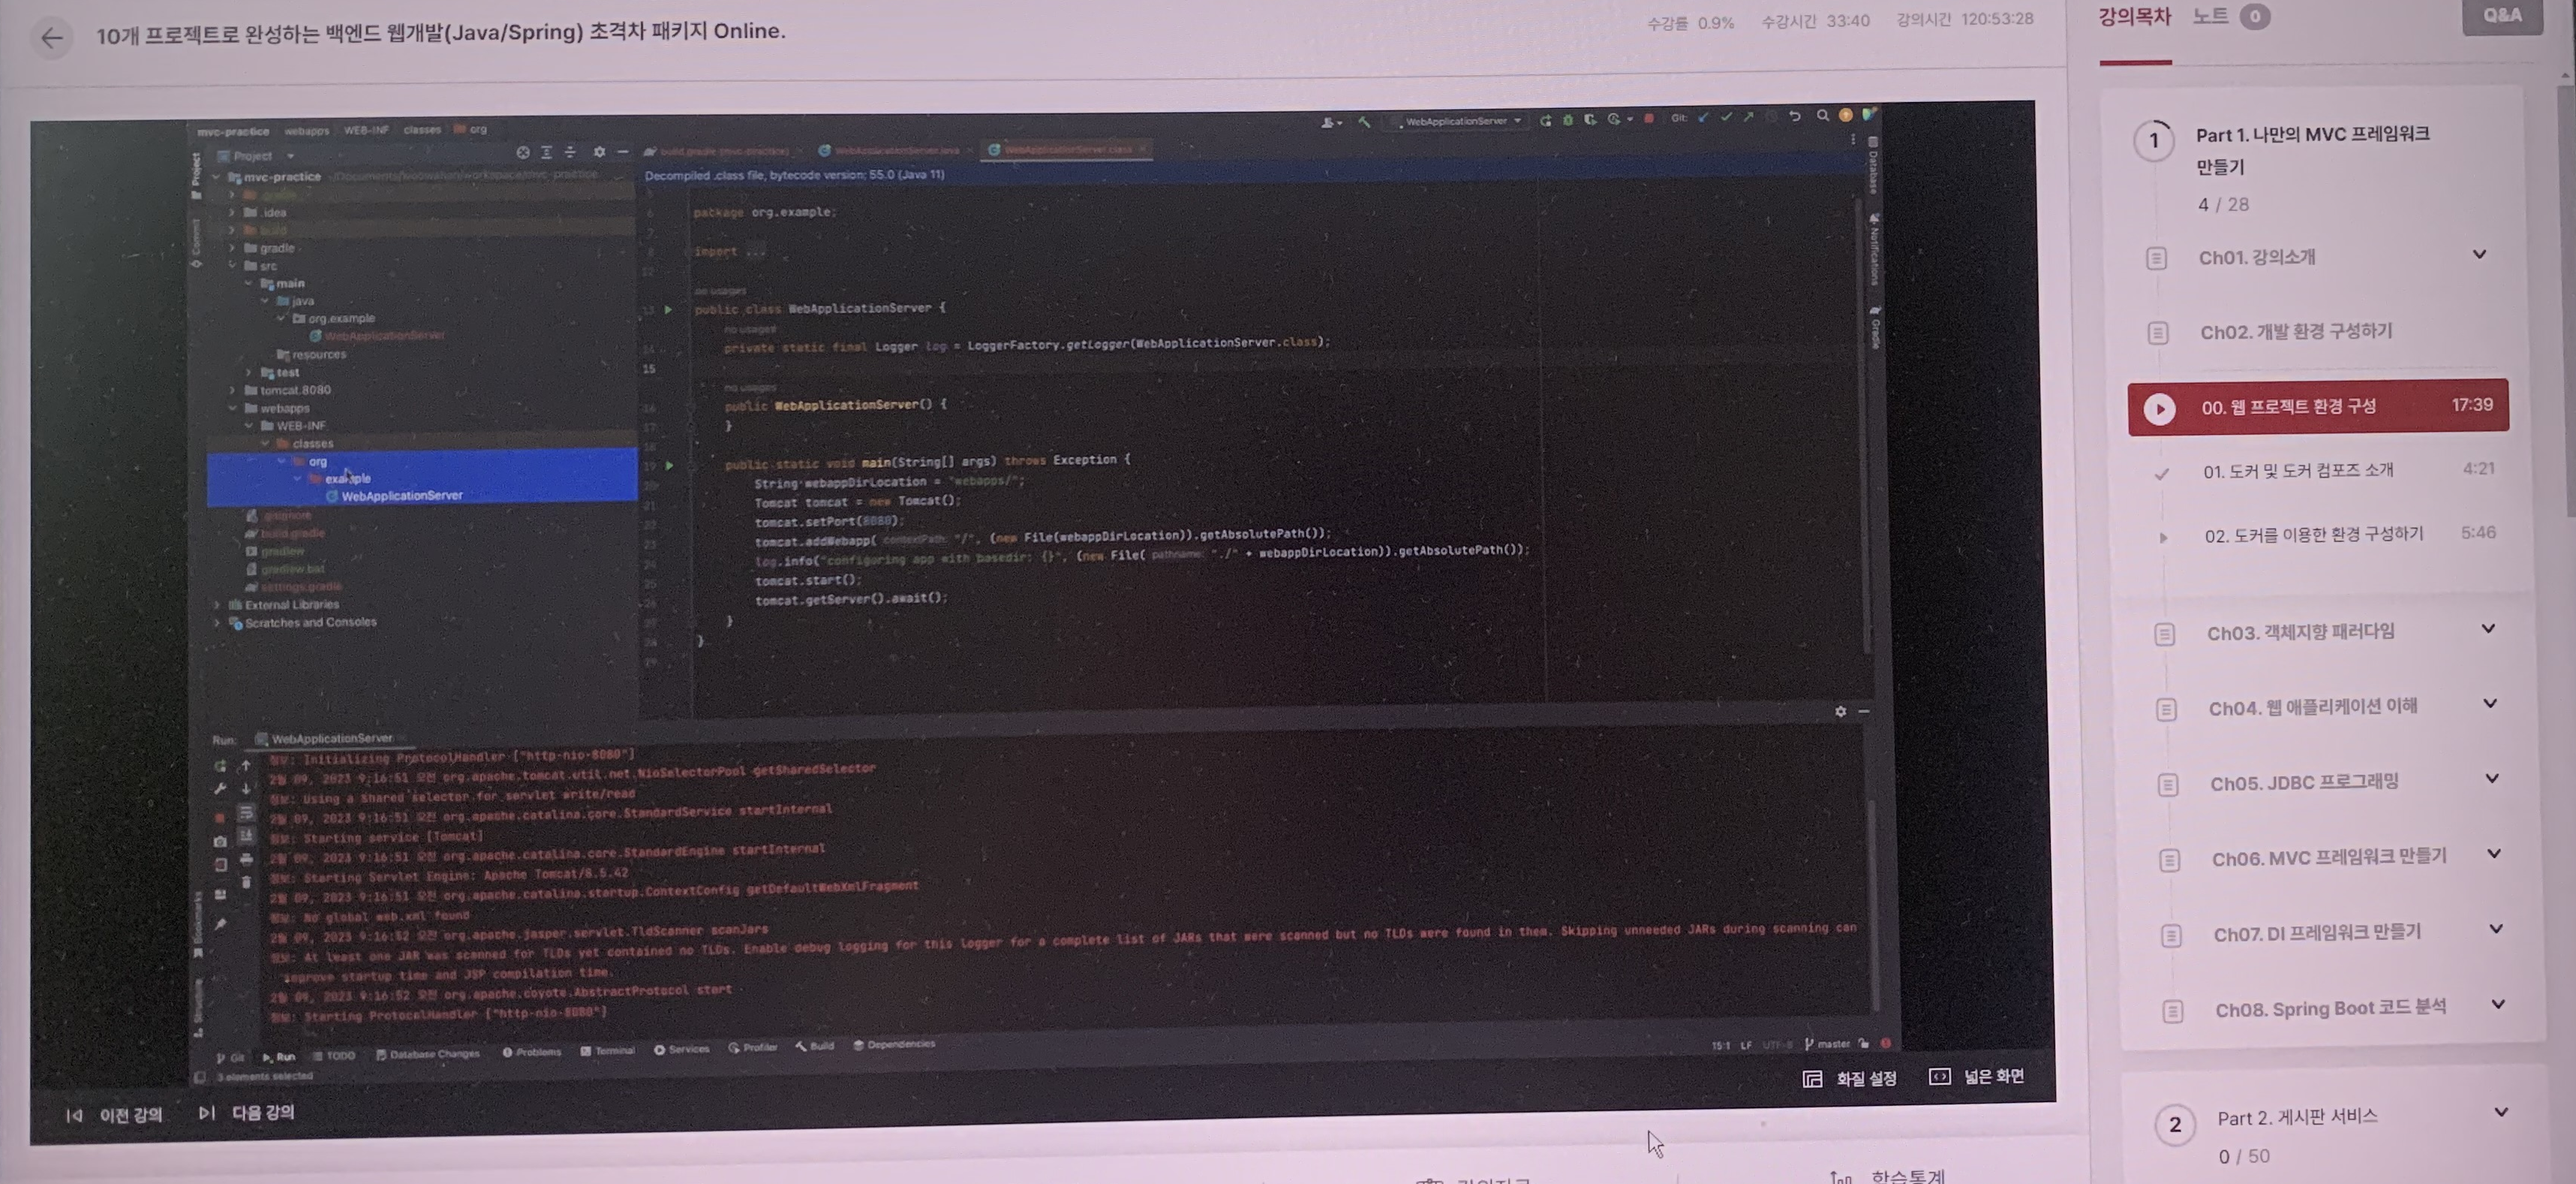Click the lecture list scrollbar on right edge
Image resolution: width=2576 pixels, height=1184 pixels.
click(2565, 300)
